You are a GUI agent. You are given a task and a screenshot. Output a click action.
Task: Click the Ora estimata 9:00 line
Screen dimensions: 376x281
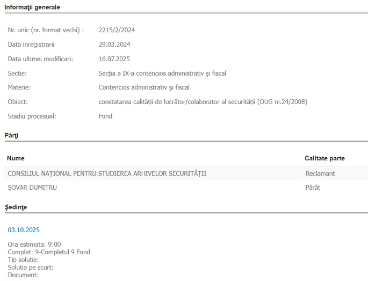tap(34, 245)
